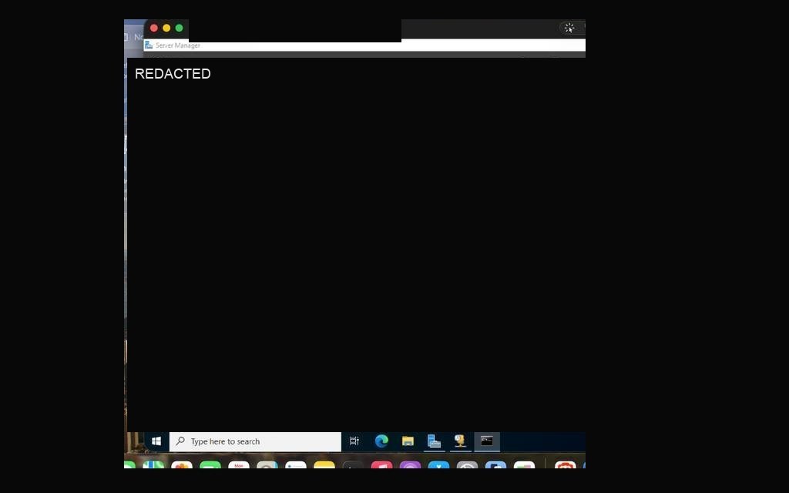Screen dimensions: 789x493
Task: Open the yellow Notes app in the dock
Action: (x=324, y=464)
